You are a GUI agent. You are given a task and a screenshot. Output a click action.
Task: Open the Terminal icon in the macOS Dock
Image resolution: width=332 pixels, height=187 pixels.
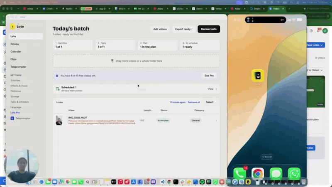click(176, 182)
